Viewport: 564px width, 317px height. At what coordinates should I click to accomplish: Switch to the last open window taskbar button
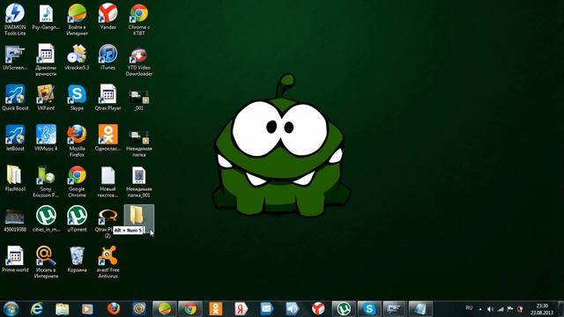point(420,309)
